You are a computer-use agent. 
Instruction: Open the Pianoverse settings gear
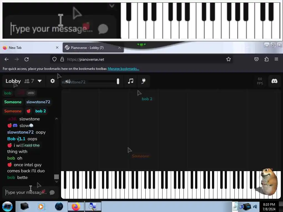point(53,81)
